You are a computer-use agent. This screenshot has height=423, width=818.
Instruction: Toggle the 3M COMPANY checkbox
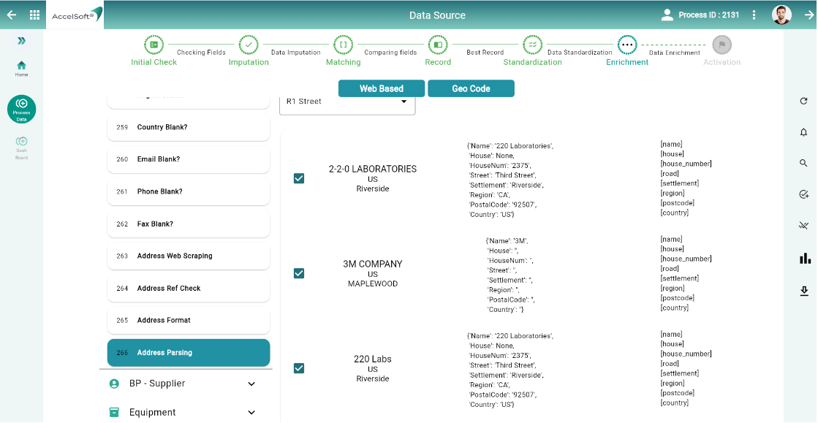click(x=299, y=273)
